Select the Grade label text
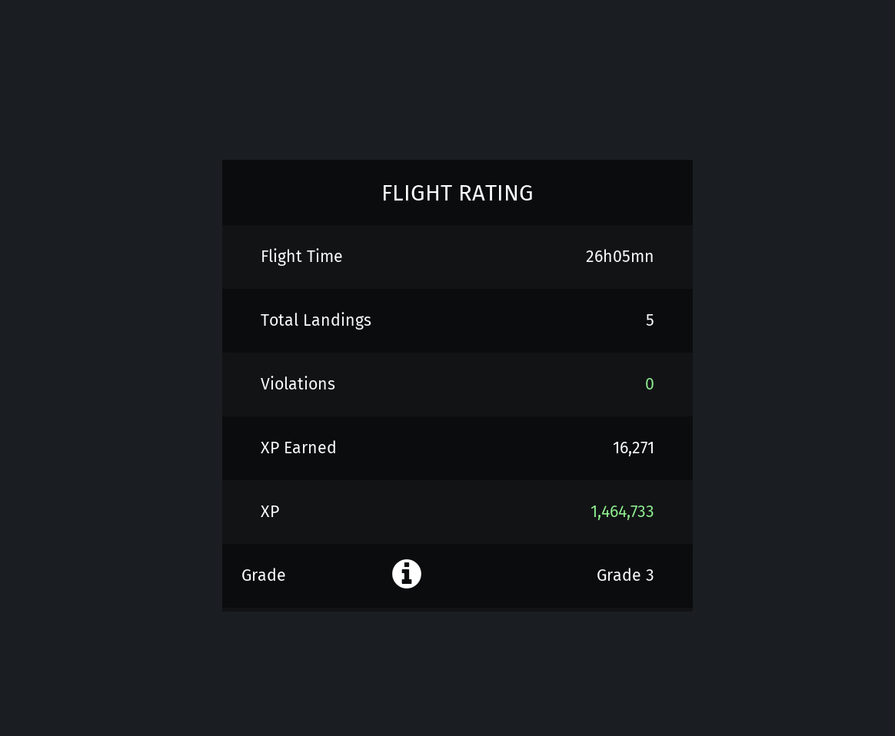This screenshot has height=736, width=895. [x=263, y=575]
